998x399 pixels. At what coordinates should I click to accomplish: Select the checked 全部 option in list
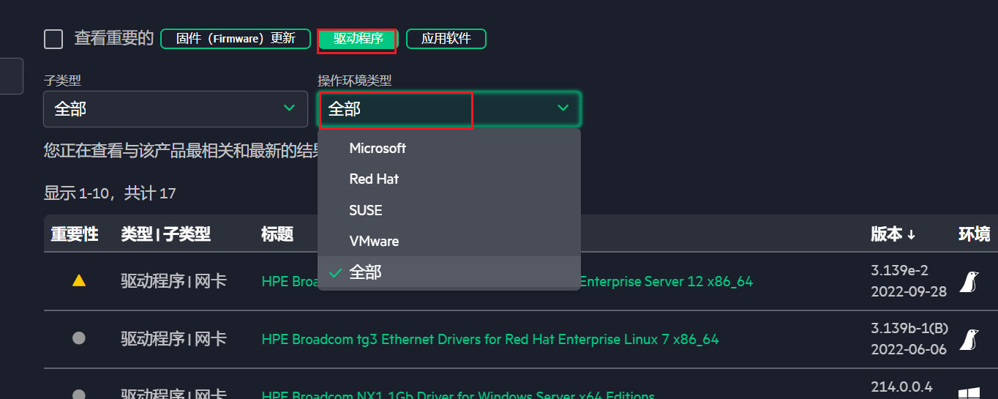(365, 272)
